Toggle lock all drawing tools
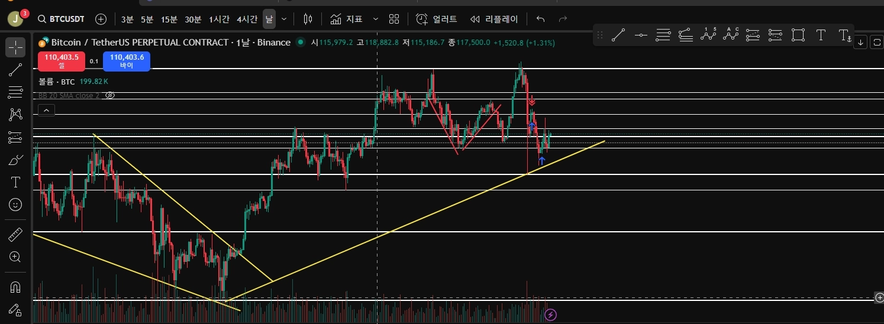This screenshot has height=324, width=884. point(15,310)
